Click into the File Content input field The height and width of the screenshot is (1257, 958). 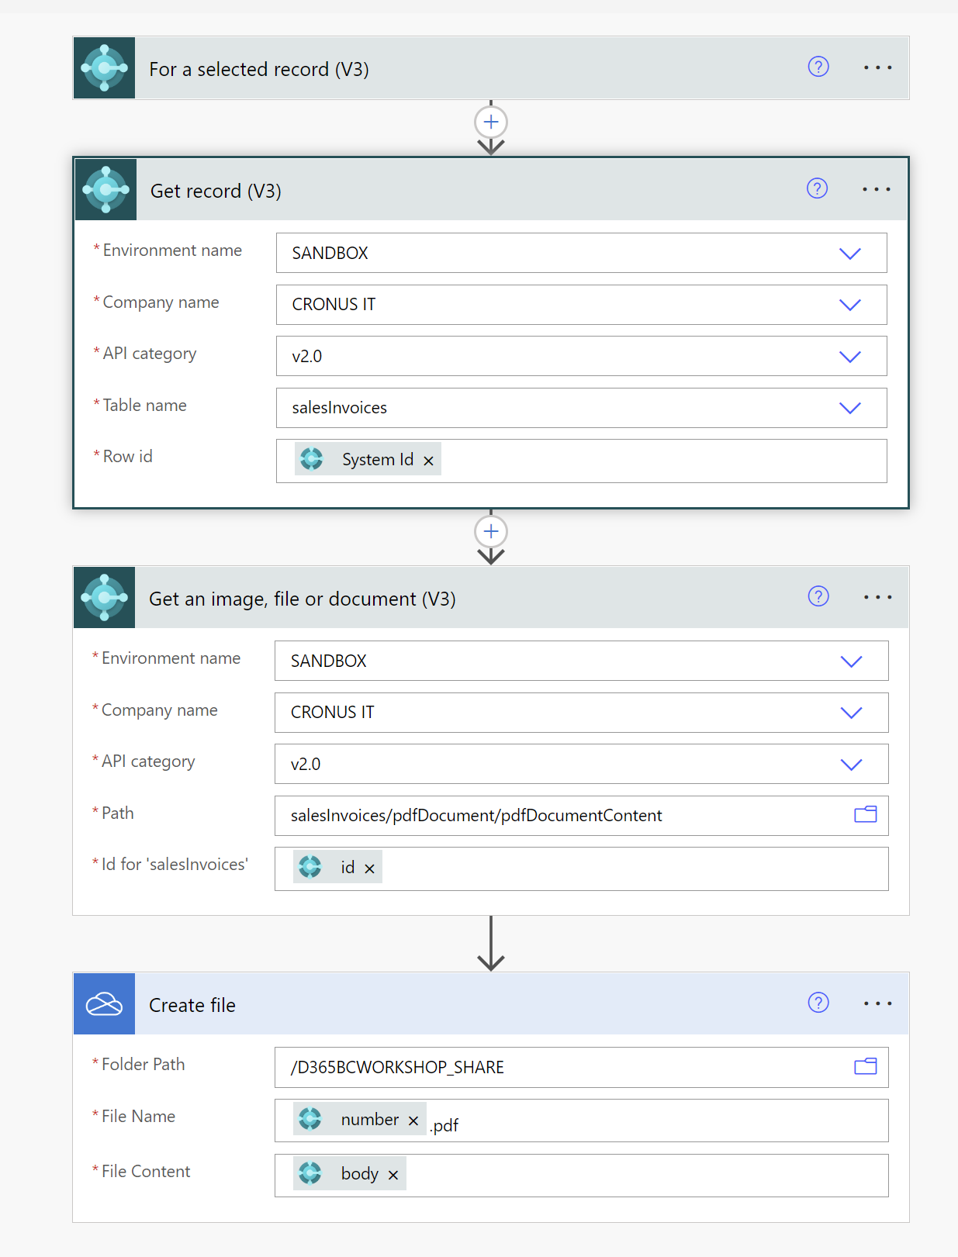click(x=644, y=1176)
